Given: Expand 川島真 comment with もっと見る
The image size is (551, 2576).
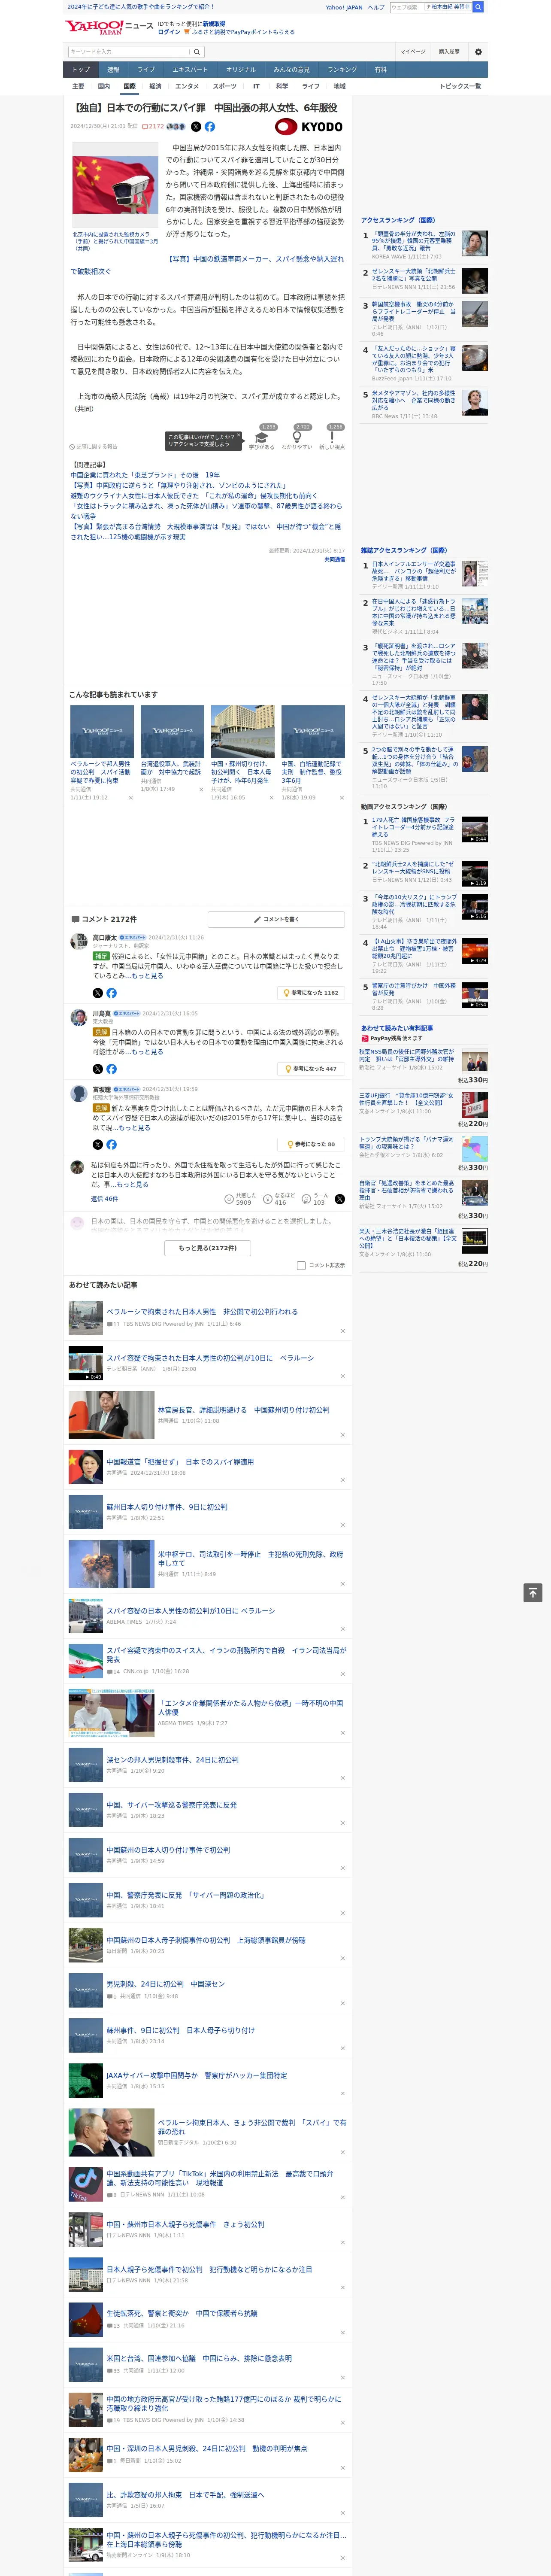Looking at the screenshot, I should click(x=147, y=1052).
